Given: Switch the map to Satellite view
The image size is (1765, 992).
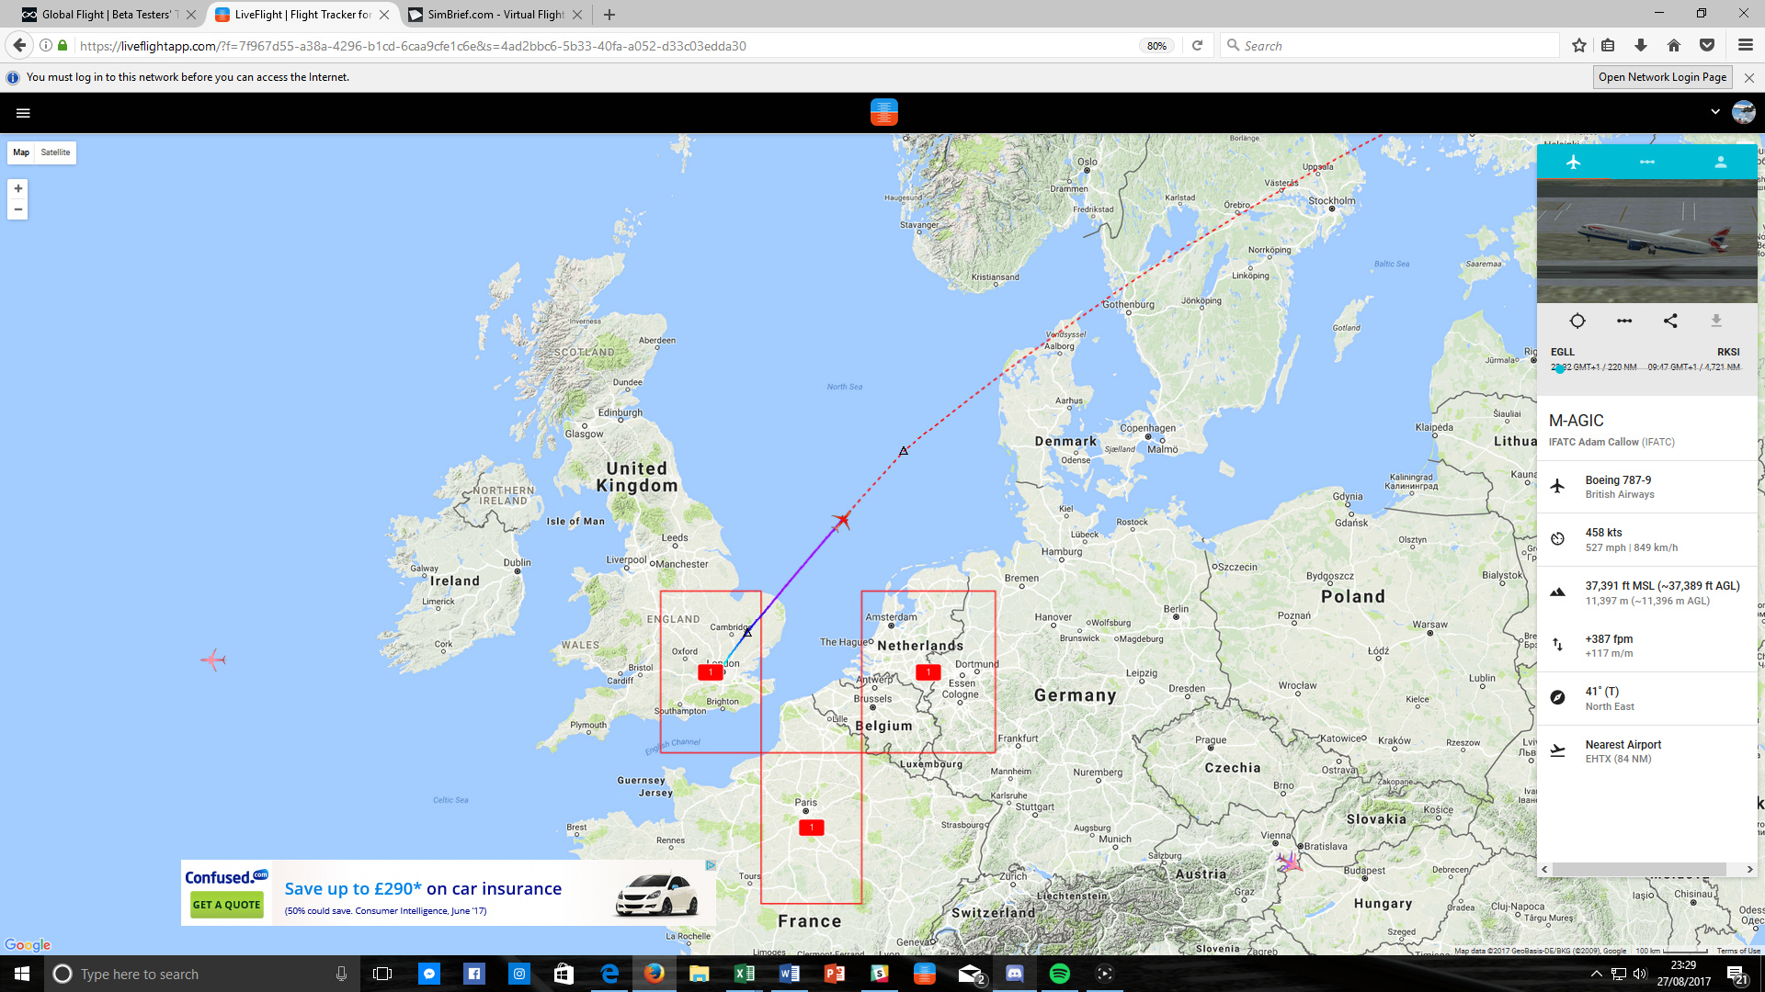Looking at the screenshot, I should (55, 152).
